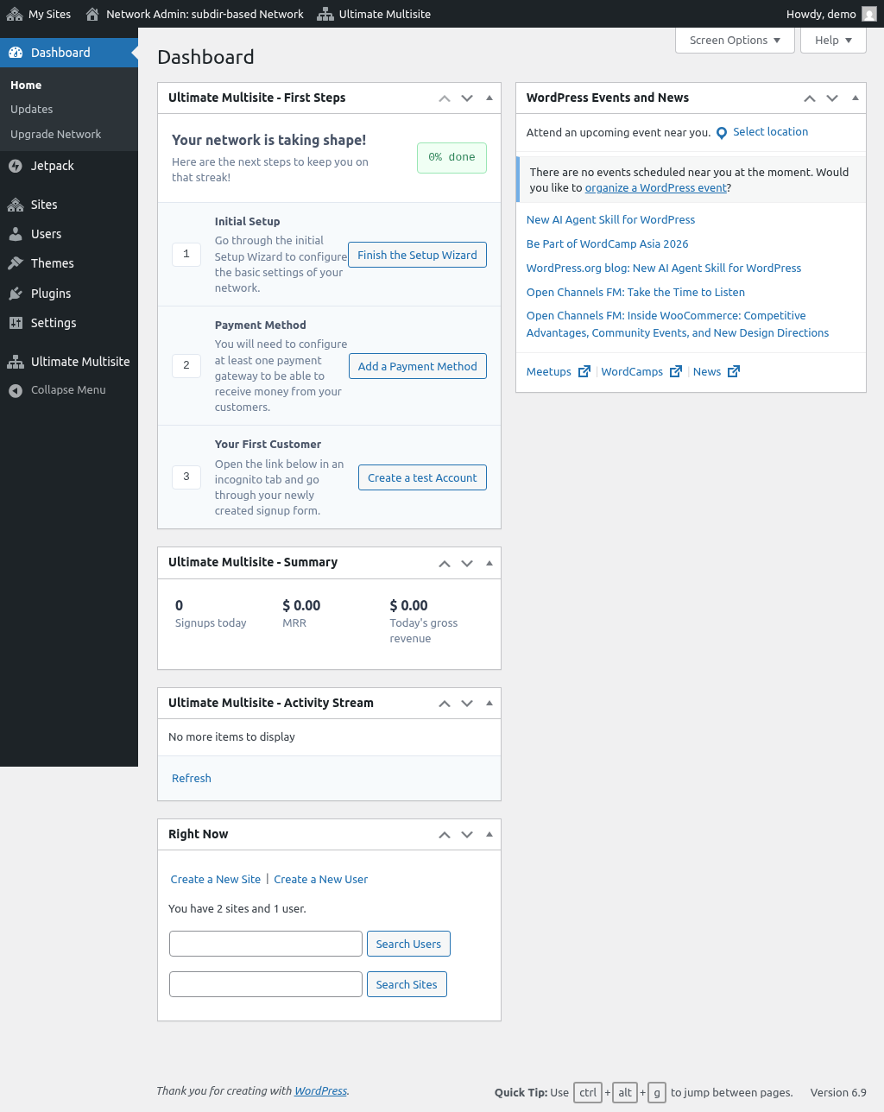Click the Jetpack lightning icon in sidebar

click(16, 166)
